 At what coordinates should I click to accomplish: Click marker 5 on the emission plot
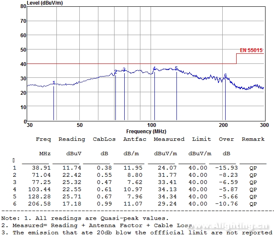pyautogui.click(x=176, y=69)
